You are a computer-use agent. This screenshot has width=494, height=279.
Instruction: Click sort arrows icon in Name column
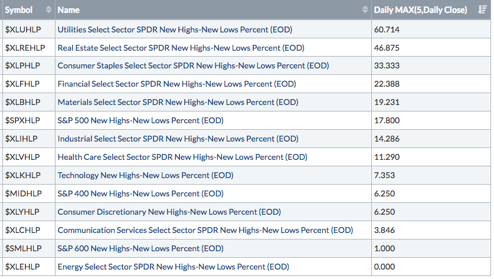(364, 10)
